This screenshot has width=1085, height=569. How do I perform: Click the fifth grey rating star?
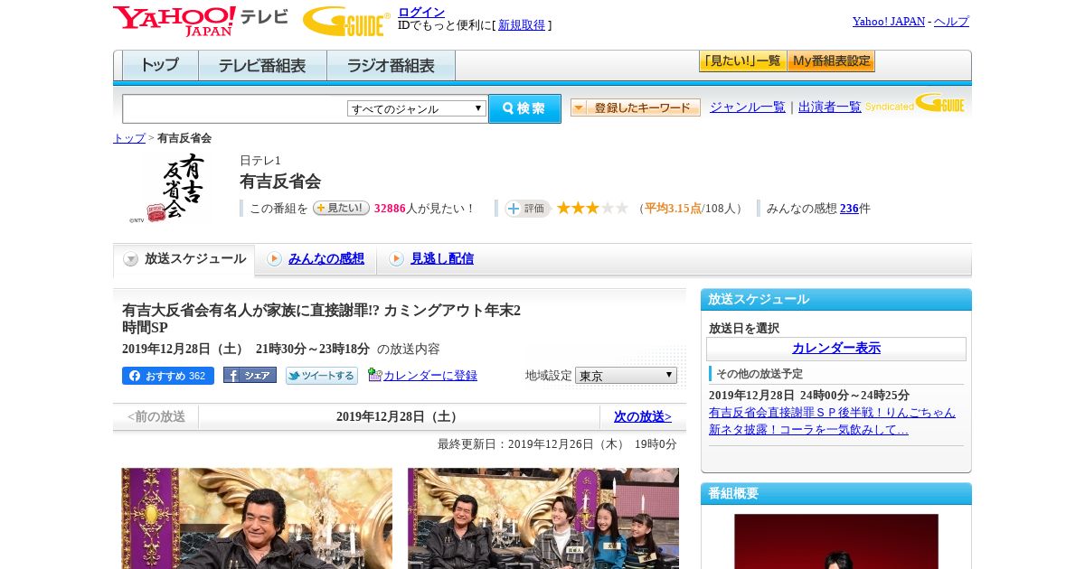click(x=621, y=208)
